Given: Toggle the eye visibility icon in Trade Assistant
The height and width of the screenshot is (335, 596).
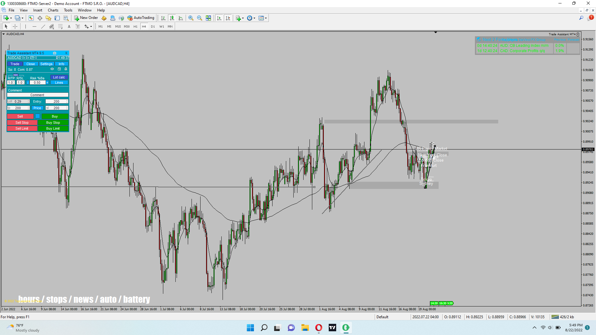Looking at the screenshot, I should pyautogui.click(x=52, y=69).
